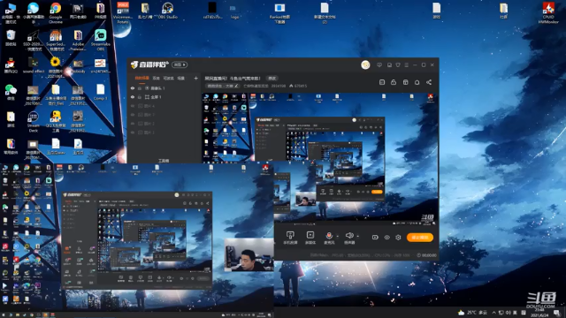
Task: Click the room heat value 670415
Action: pos(298,86)
